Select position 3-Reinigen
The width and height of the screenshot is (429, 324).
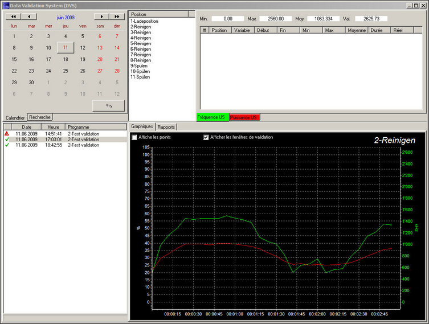click(141, 32)
